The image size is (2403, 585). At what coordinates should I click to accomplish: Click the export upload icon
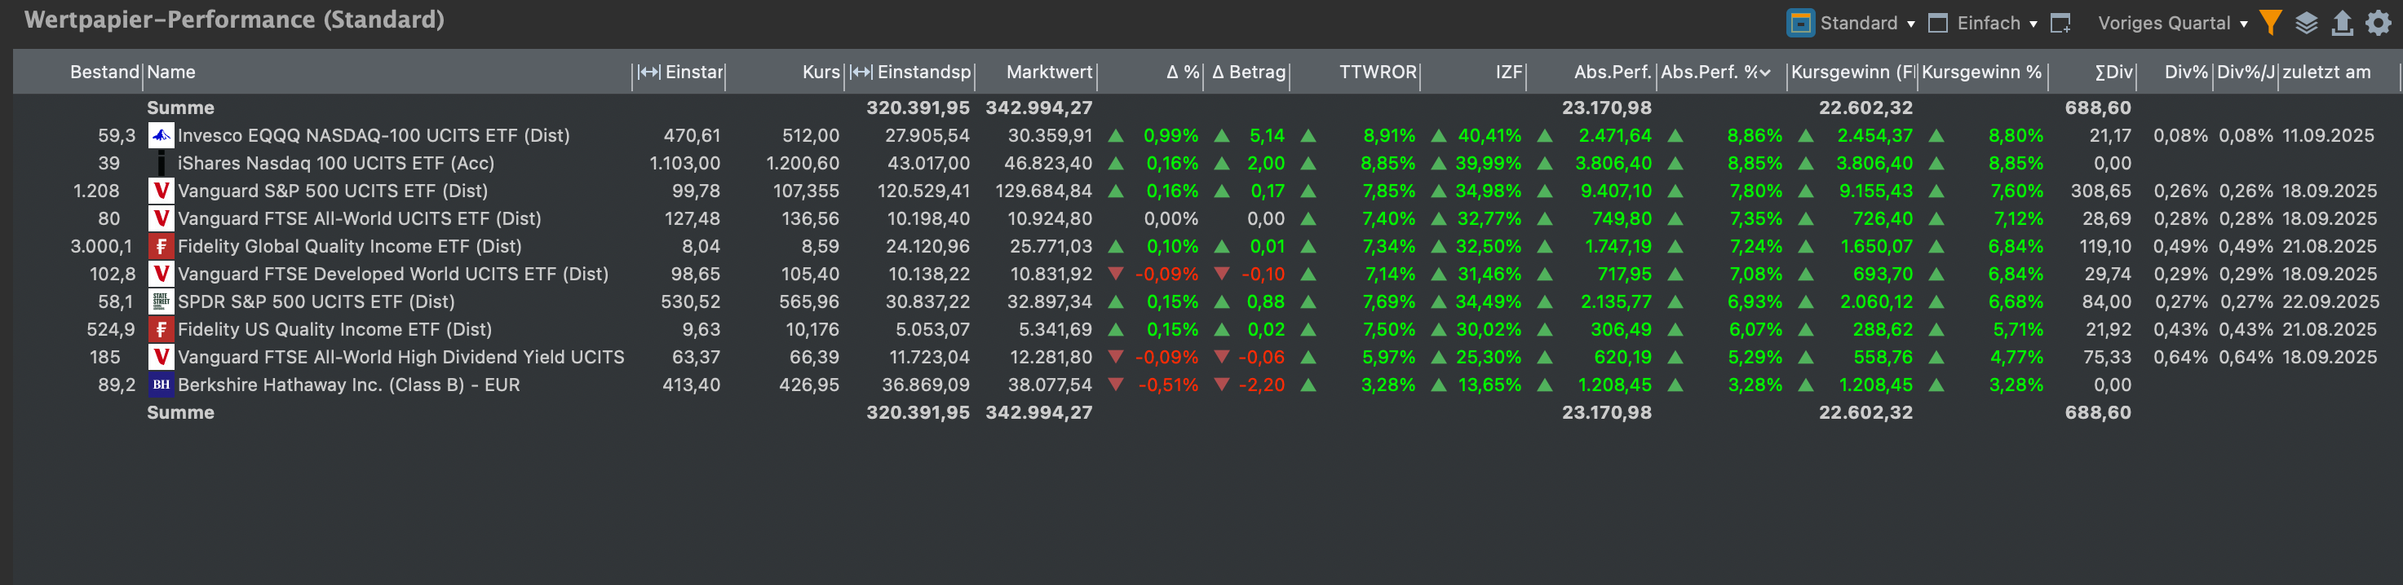(x=2342, y=24)
